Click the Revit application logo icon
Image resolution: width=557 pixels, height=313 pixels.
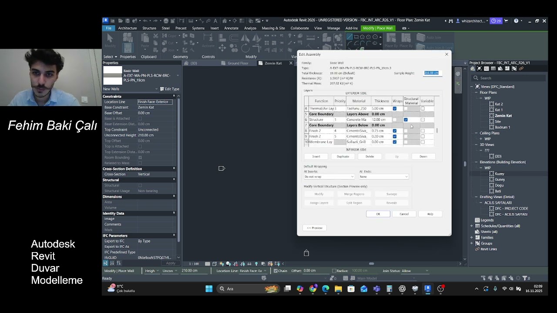coord(105,20)
